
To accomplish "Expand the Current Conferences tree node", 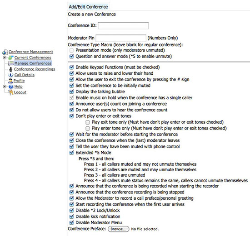I will 5,58.
